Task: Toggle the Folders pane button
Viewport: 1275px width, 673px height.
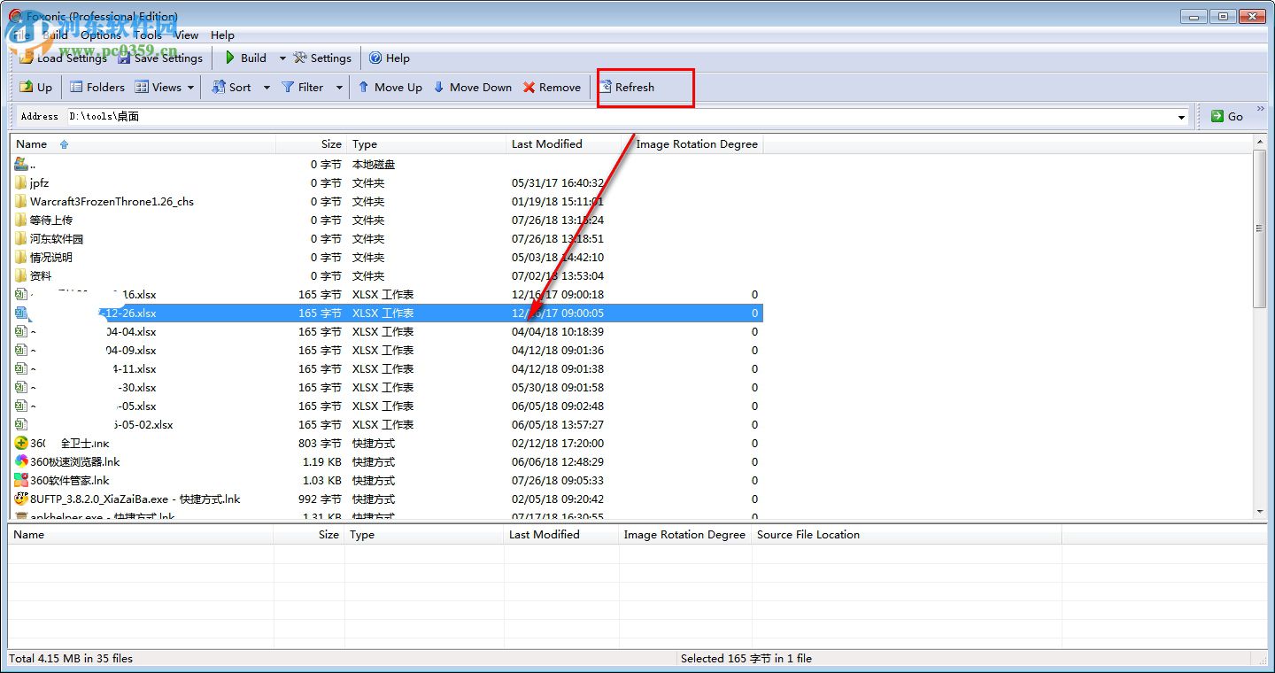Action: click(x=97, y=88)
